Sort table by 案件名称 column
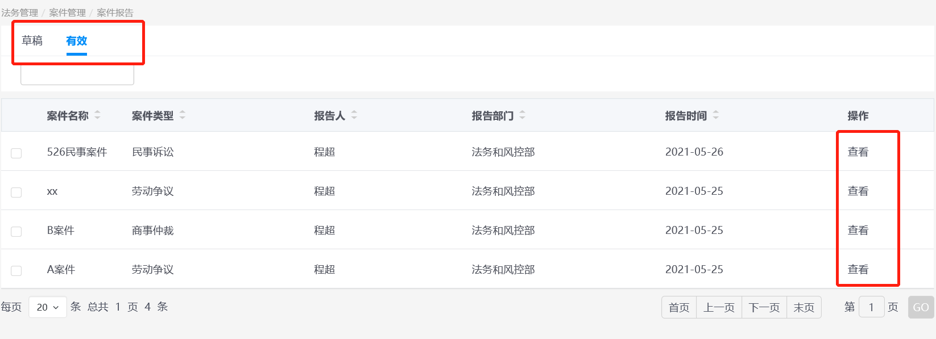Screen dimensions: 936x339 click(97, 115)
